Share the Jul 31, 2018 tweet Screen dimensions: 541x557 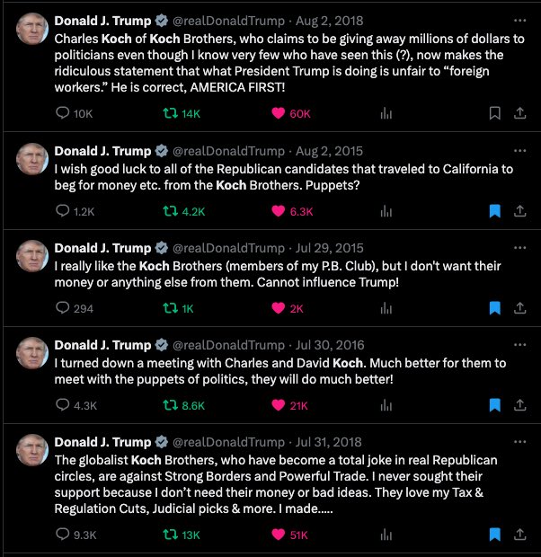pos(519,535)
